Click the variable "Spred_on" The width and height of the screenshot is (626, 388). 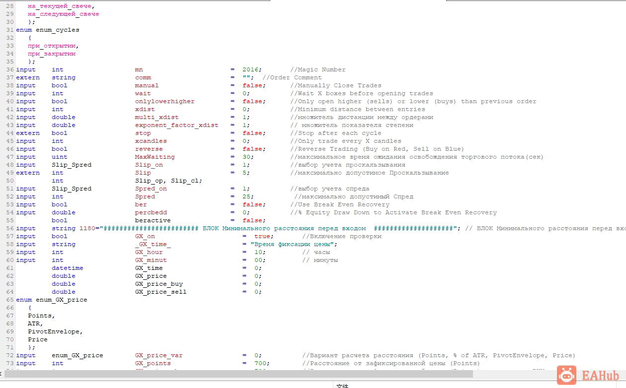click(151, 189)
